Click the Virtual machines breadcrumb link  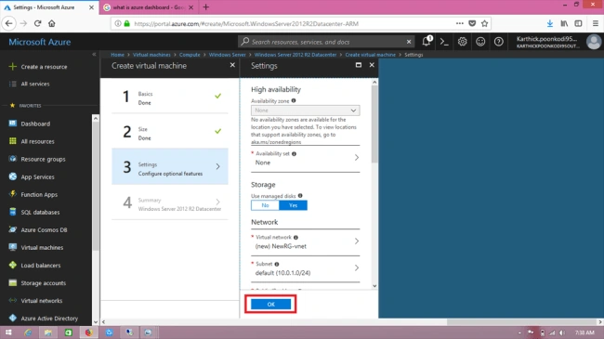tap(151, 55)
